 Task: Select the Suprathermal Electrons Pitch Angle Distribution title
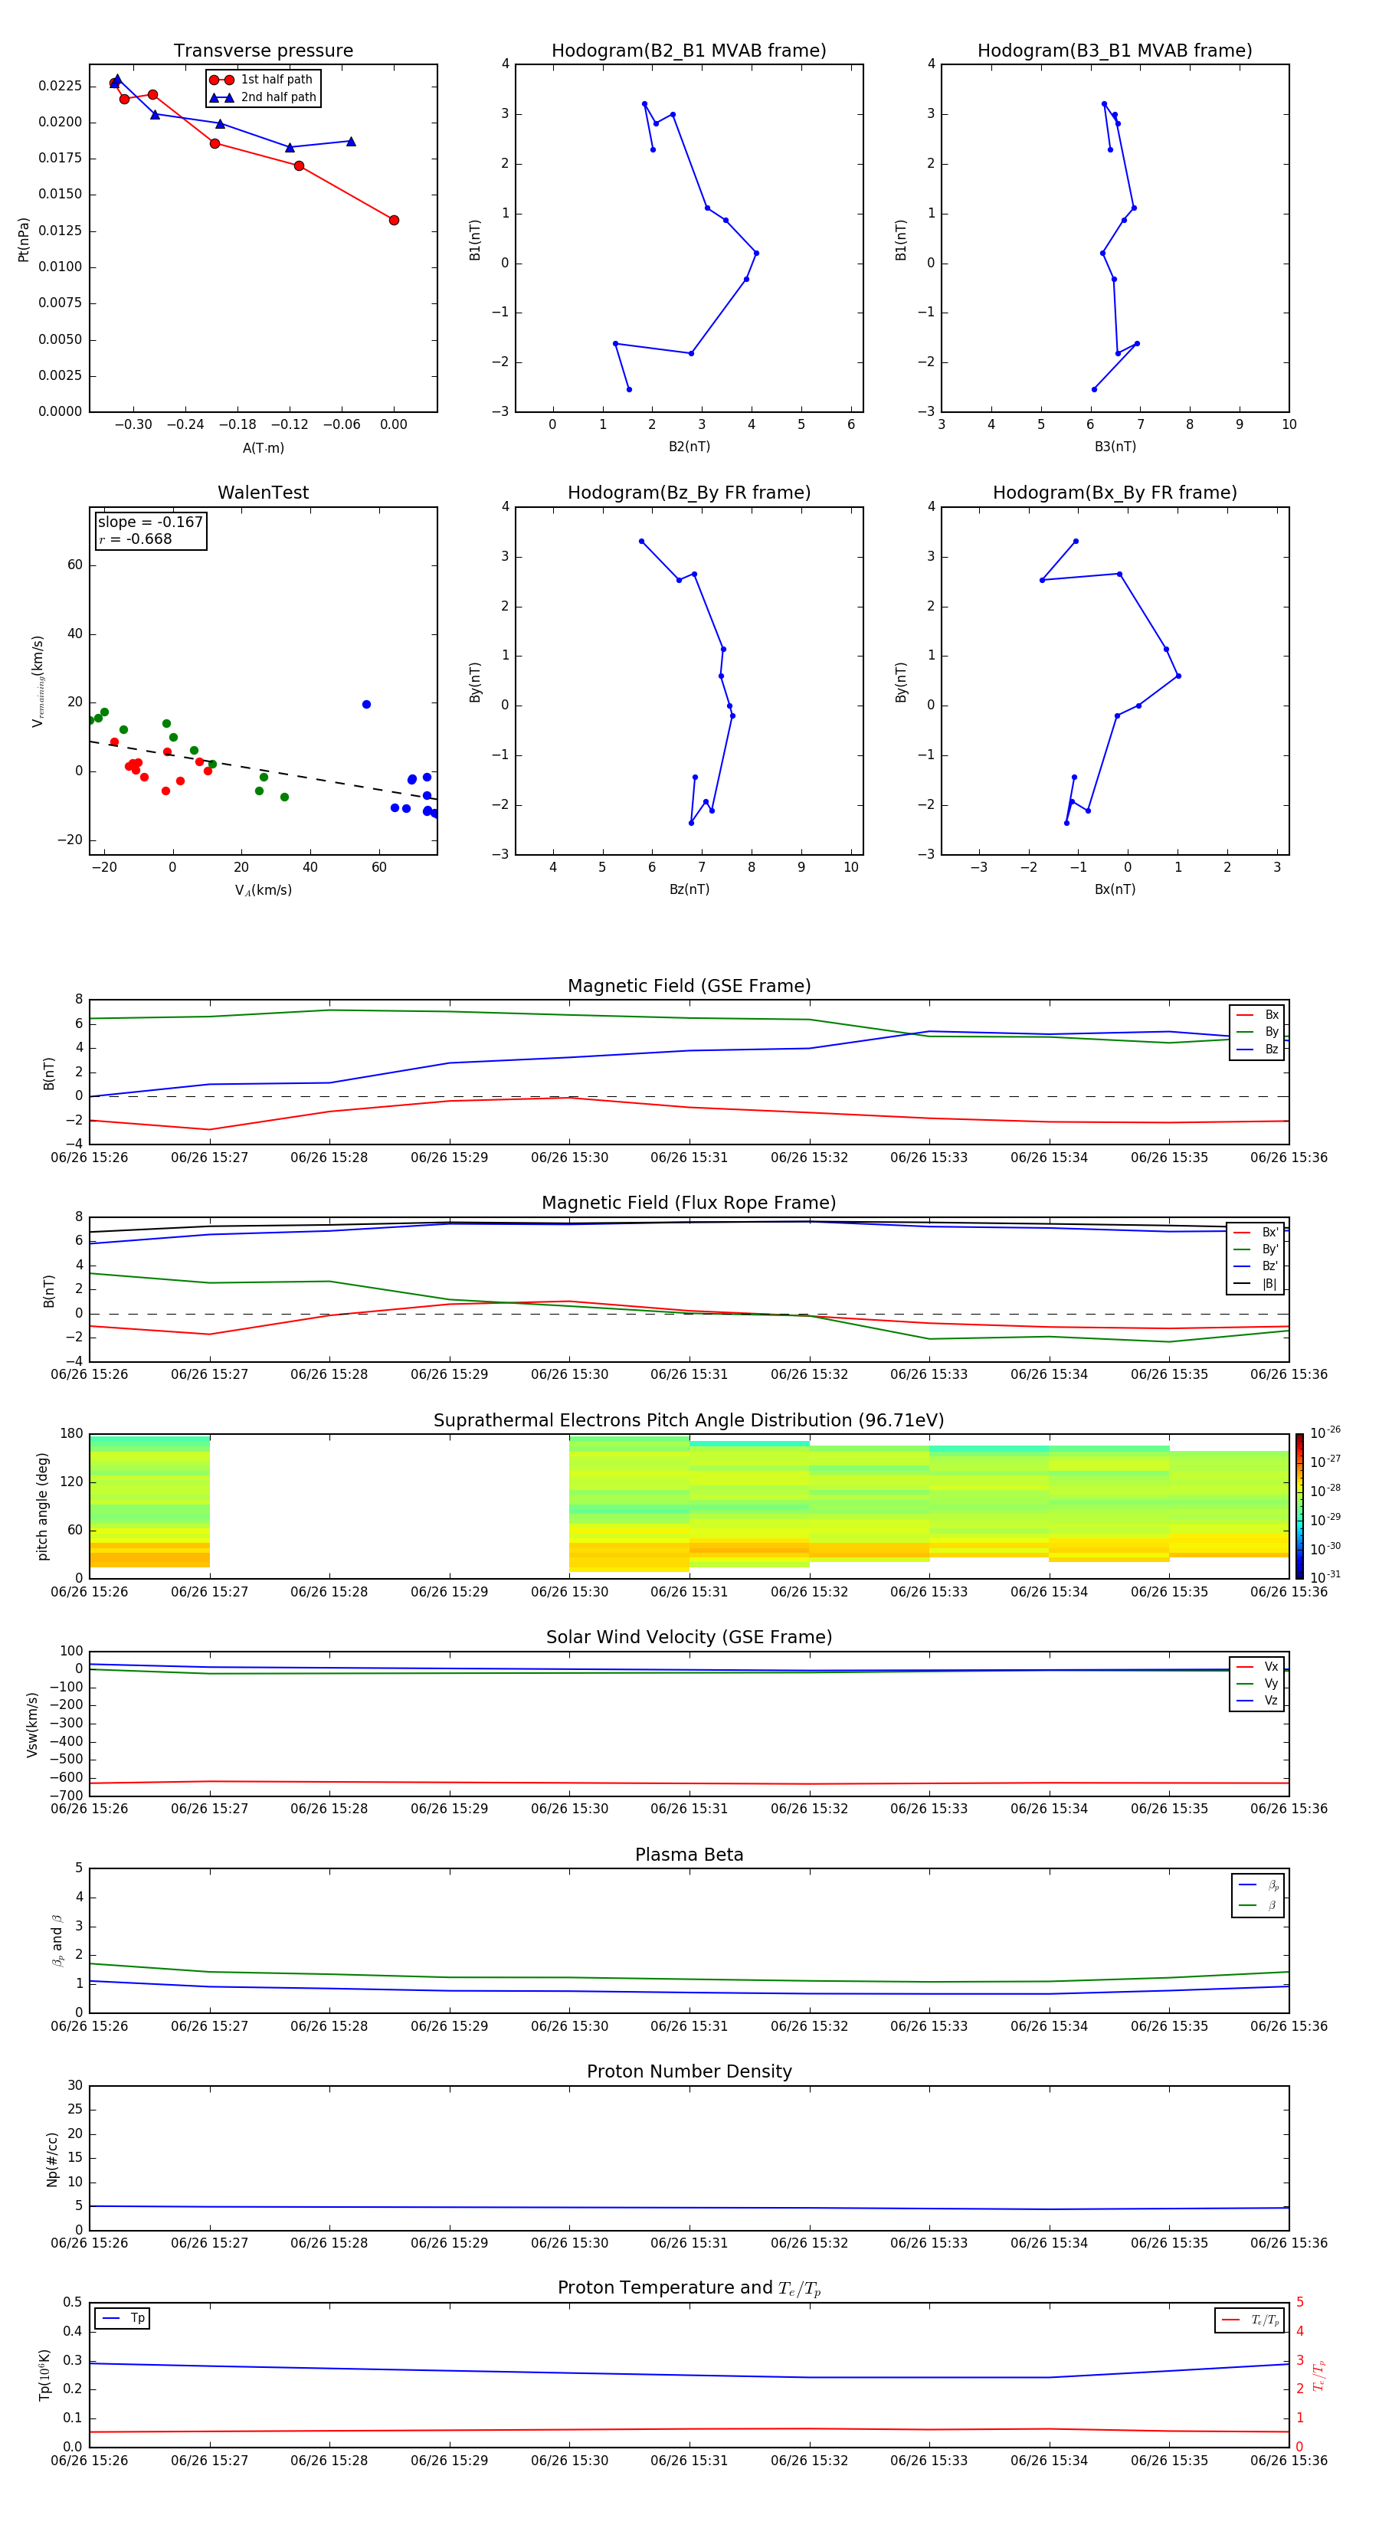pos(689,1421)
